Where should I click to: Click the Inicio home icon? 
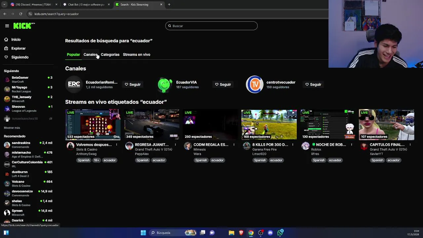coord(6,40)
